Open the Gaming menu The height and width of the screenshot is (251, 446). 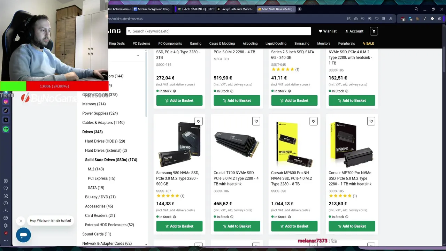click(195, 44)
